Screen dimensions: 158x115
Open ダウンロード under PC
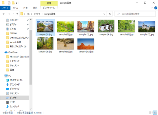tap(15, 85)
